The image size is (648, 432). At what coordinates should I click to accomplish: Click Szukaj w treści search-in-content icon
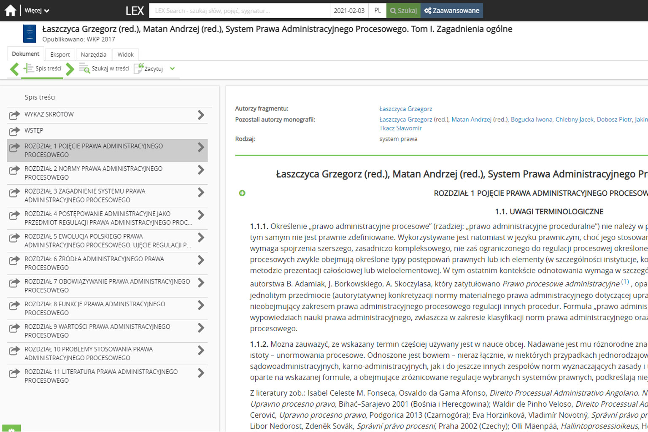84,68
